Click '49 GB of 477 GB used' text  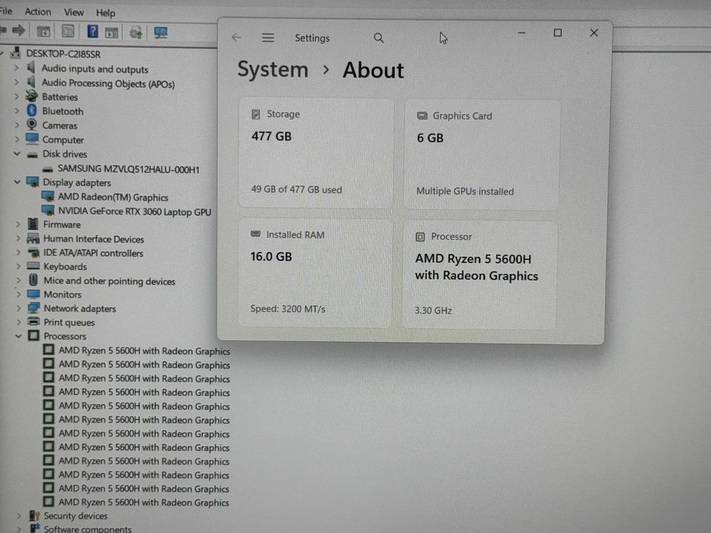pyautogui.click(x=296, y=190)
